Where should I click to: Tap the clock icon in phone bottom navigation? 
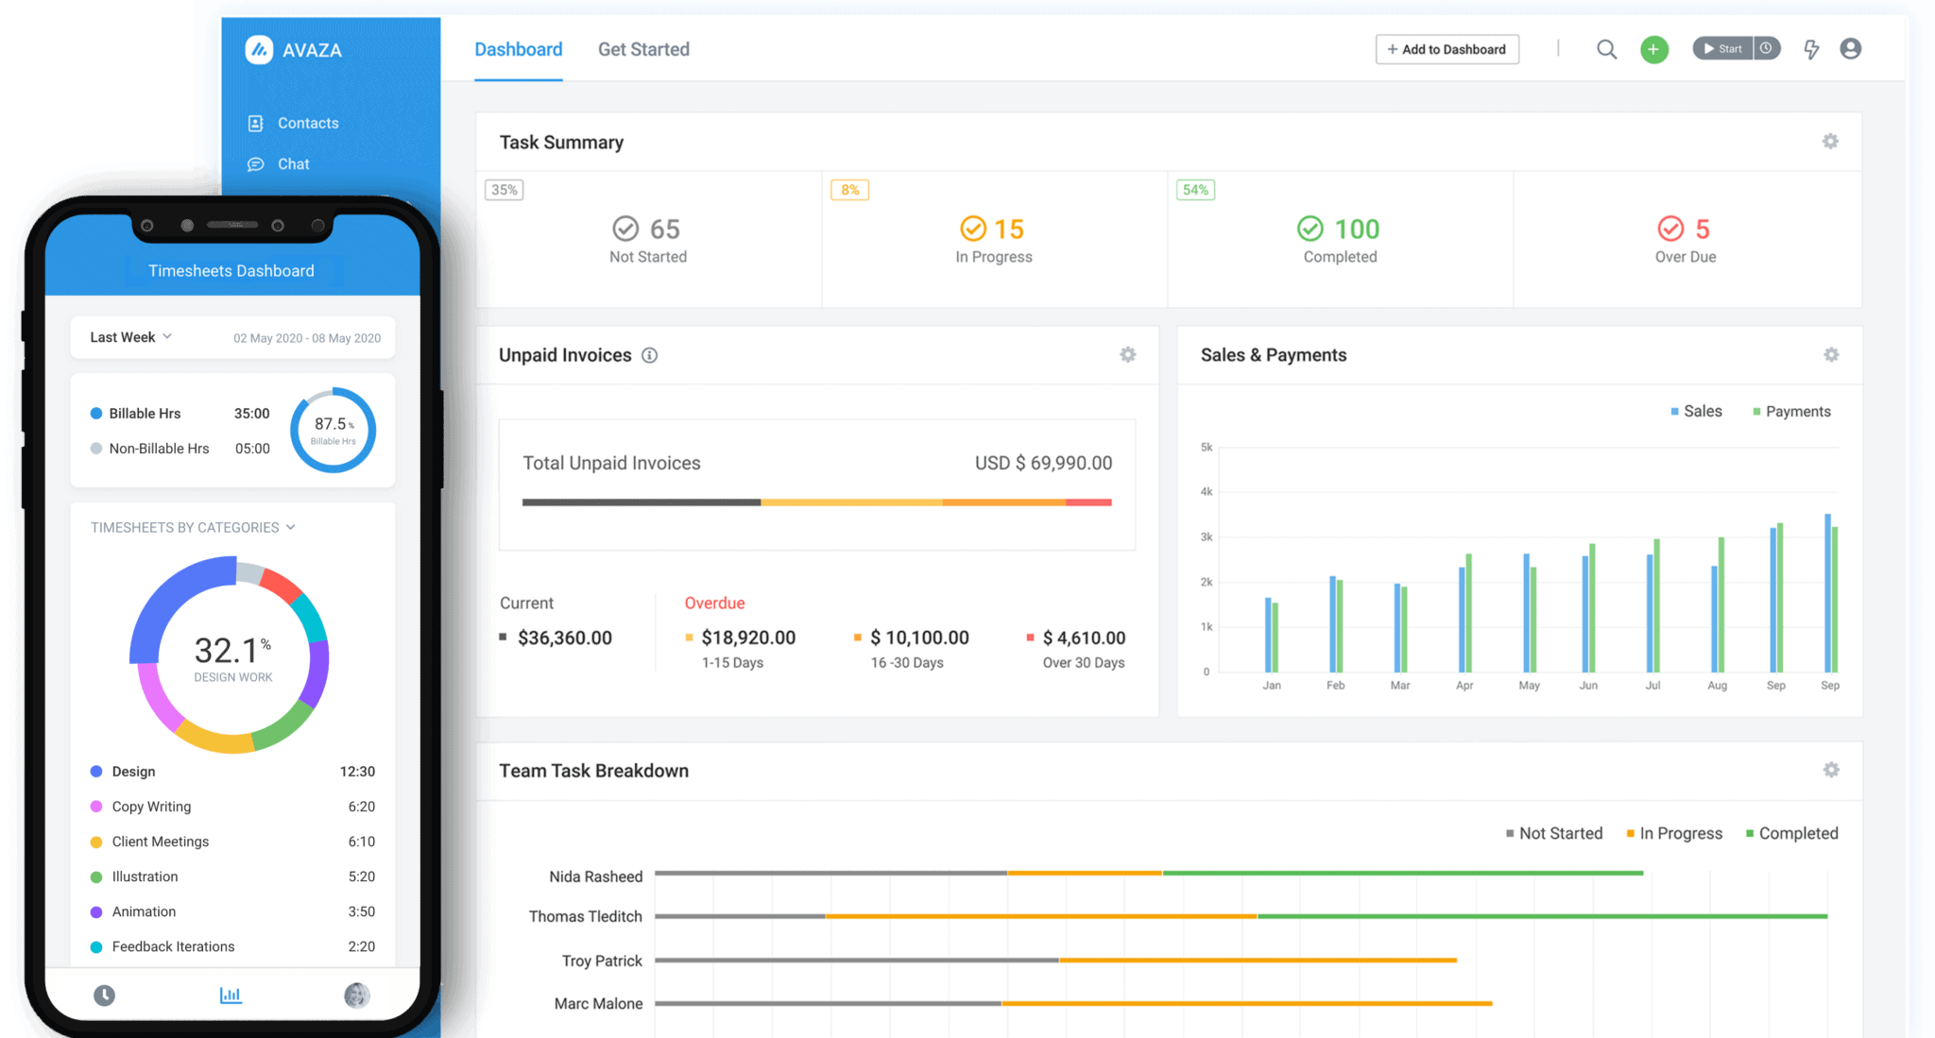pos(104,995)
